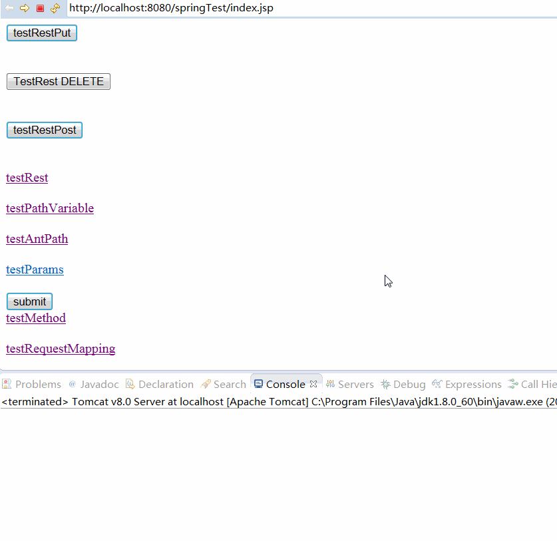This screenshot has height=541, width=557.
Task: Click the red stop loading icon
Action: tap(40, 8)
